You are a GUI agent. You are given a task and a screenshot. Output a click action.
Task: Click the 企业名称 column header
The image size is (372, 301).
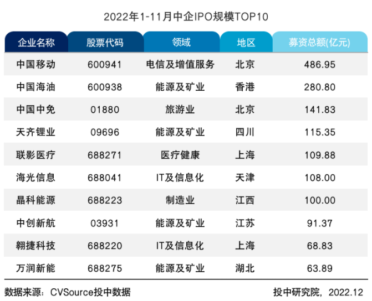click(36, 42)
